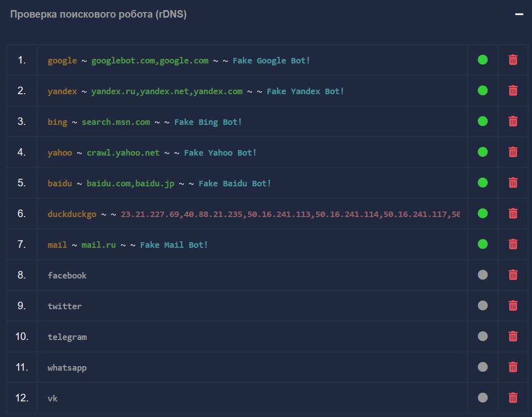
Task: Click into the facebook rule field
Action: click(252, 275)
